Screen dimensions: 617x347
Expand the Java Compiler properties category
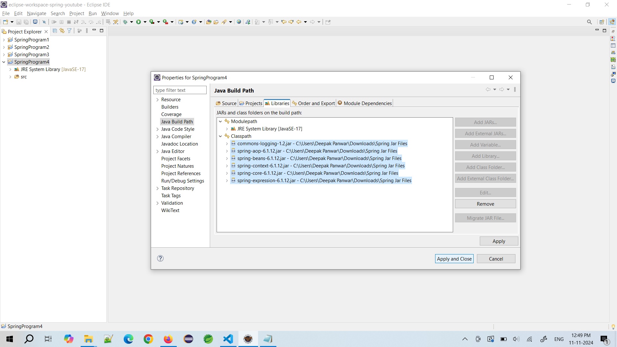tap(157, 137)
